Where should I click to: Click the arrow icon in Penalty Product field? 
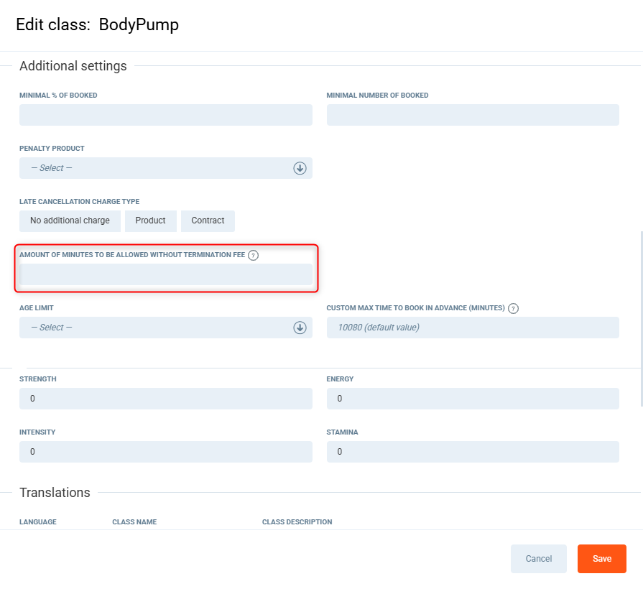click(x=300, y=168)
